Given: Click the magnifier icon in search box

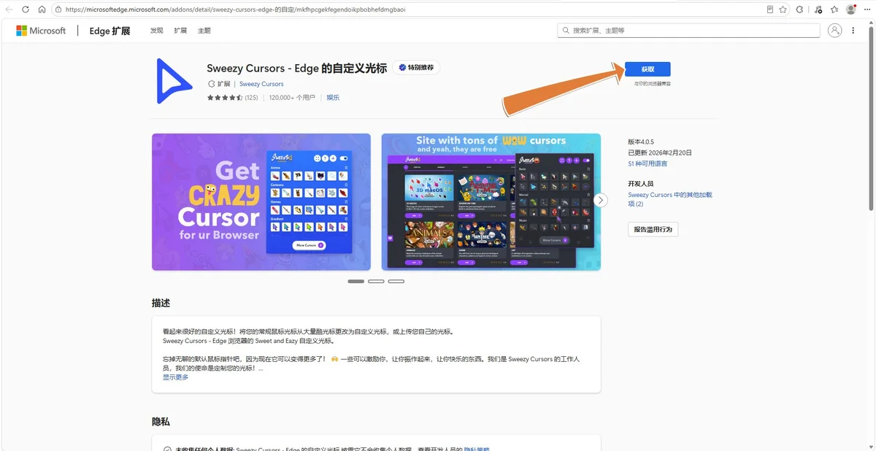Looking at the screenshot, I should click(566, 31).
